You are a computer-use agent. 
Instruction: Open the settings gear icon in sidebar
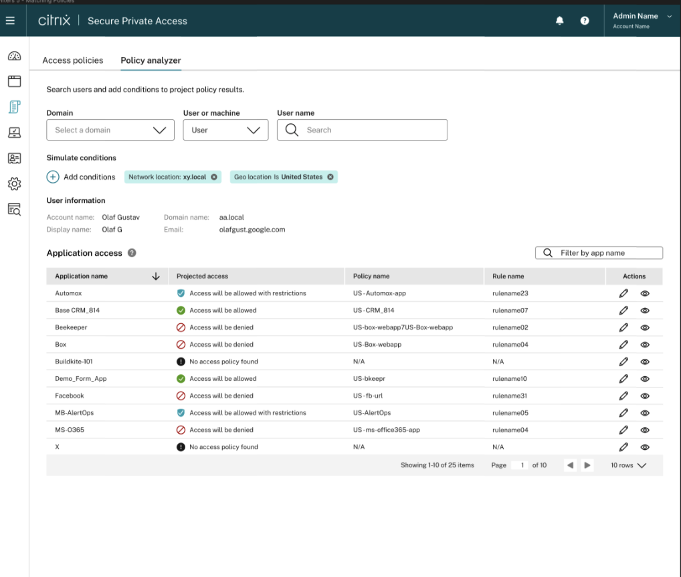click(x=14, y=183)
